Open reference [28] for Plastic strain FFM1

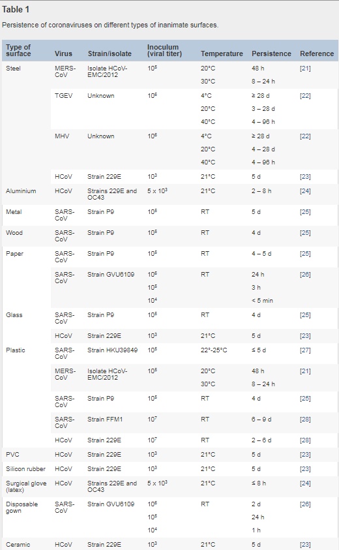[x=305, y=420]
